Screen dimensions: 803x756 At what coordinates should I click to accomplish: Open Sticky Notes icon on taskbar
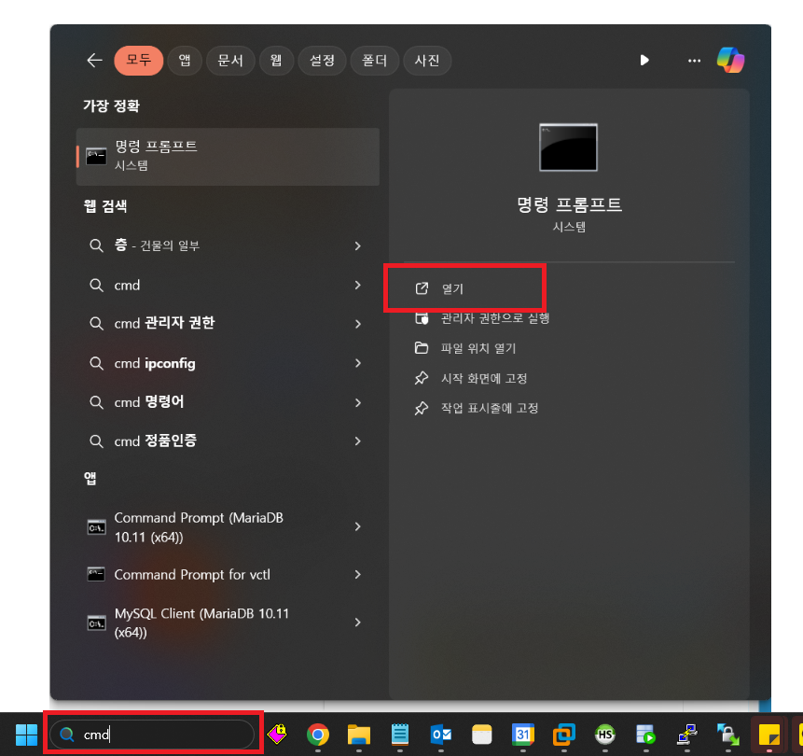[x=768, y=735]
